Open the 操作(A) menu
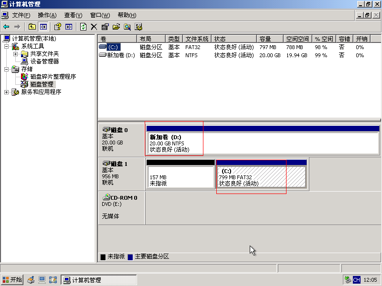This screenshot has width=382, height=286. pos(47,15)
